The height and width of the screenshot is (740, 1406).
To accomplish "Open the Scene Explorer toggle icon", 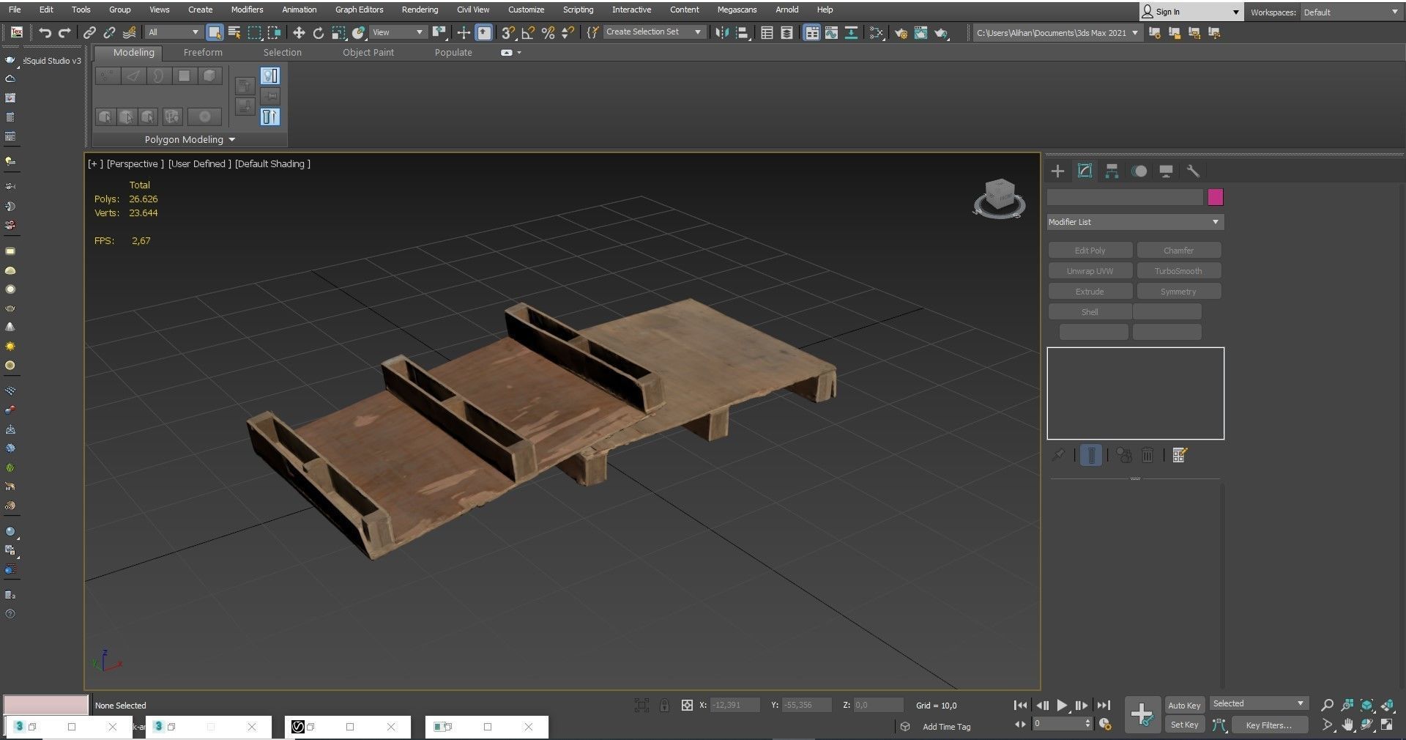I will [x=767, y=32].
